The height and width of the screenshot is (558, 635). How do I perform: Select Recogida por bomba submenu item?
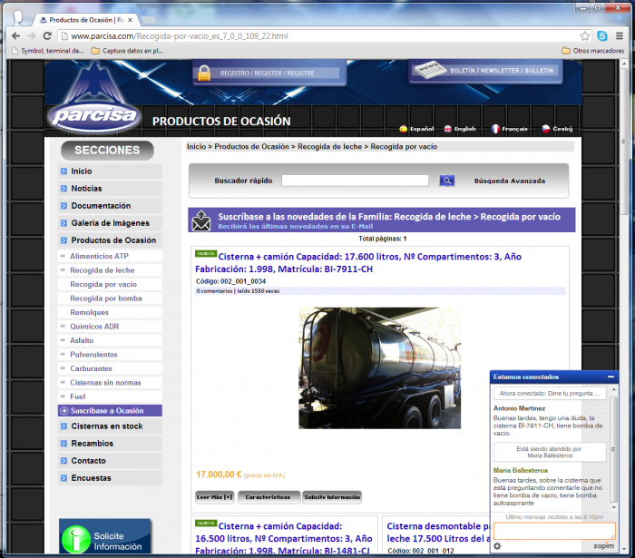[105, 299]
